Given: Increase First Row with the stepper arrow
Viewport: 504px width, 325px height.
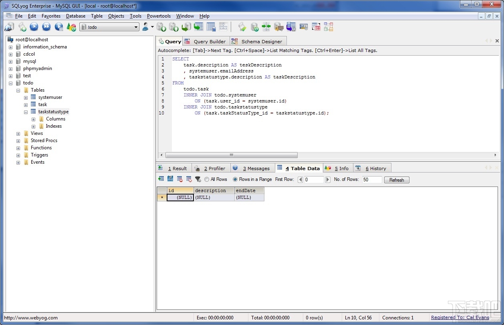Looking at the screenshot, I should [328, 180].
